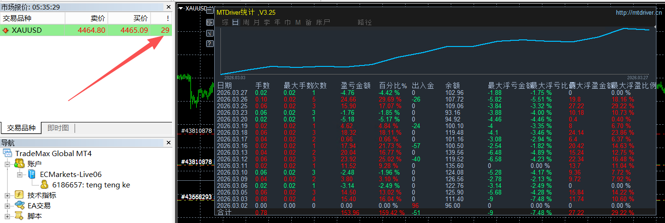The width and height of the screenshot is (665, 223).
Task: Click the 出入金 column header
Action: pyautogui.click(x=423, y=85)
